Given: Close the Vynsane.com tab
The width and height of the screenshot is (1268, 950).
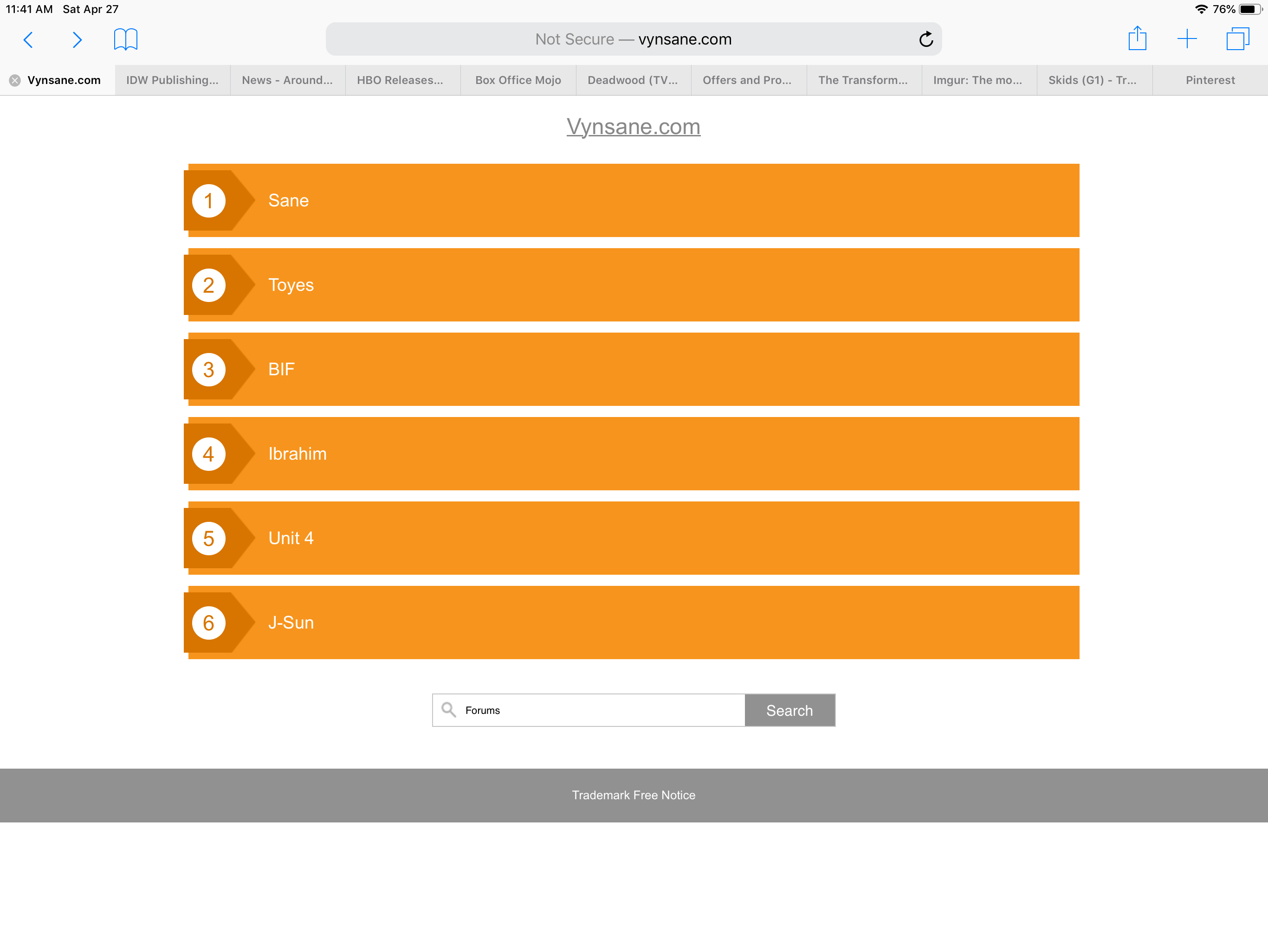Looking at the screenshot, I should [15, 80].
